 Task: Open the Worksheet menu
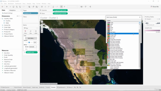[11, 4]
